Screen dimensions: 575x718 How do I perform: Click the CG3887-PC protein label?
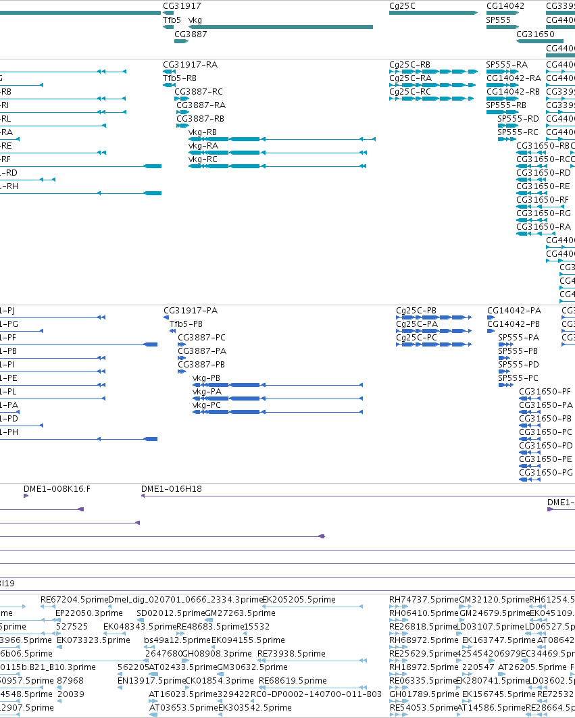click(x=201, y=338)
